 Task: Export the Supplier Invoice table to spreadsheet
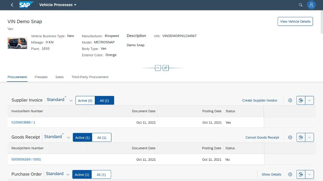[301, 100]
